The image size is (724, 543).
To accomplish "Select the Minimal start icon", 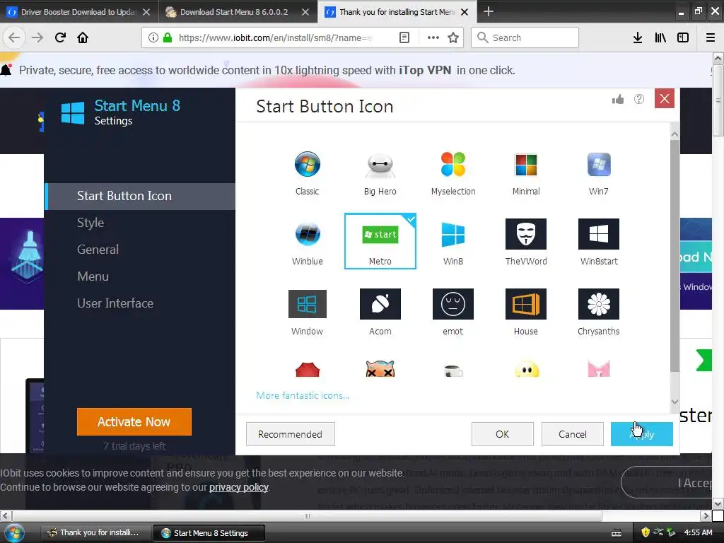I will tap(526, 173).
